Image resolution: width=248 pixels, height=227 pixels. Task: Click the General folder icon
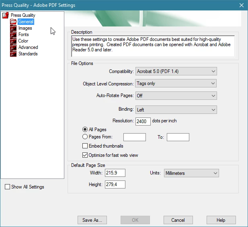(13, 22)
